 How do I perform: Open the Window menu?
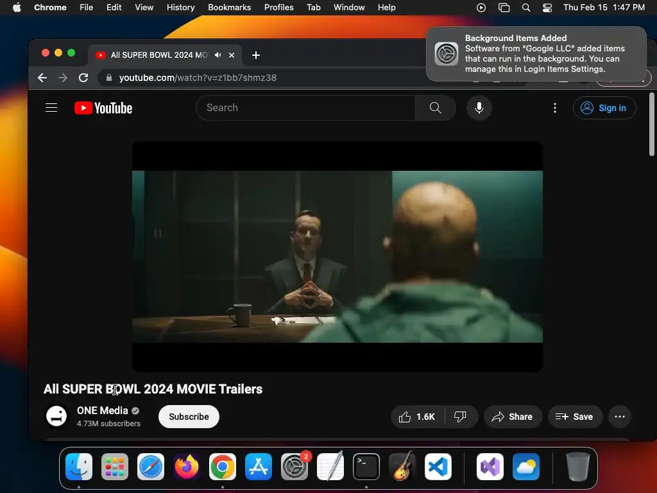(x=349, y=8)
